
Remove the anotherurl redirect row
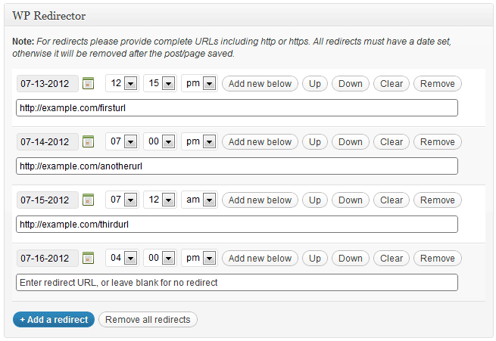[x=438, y=141]
